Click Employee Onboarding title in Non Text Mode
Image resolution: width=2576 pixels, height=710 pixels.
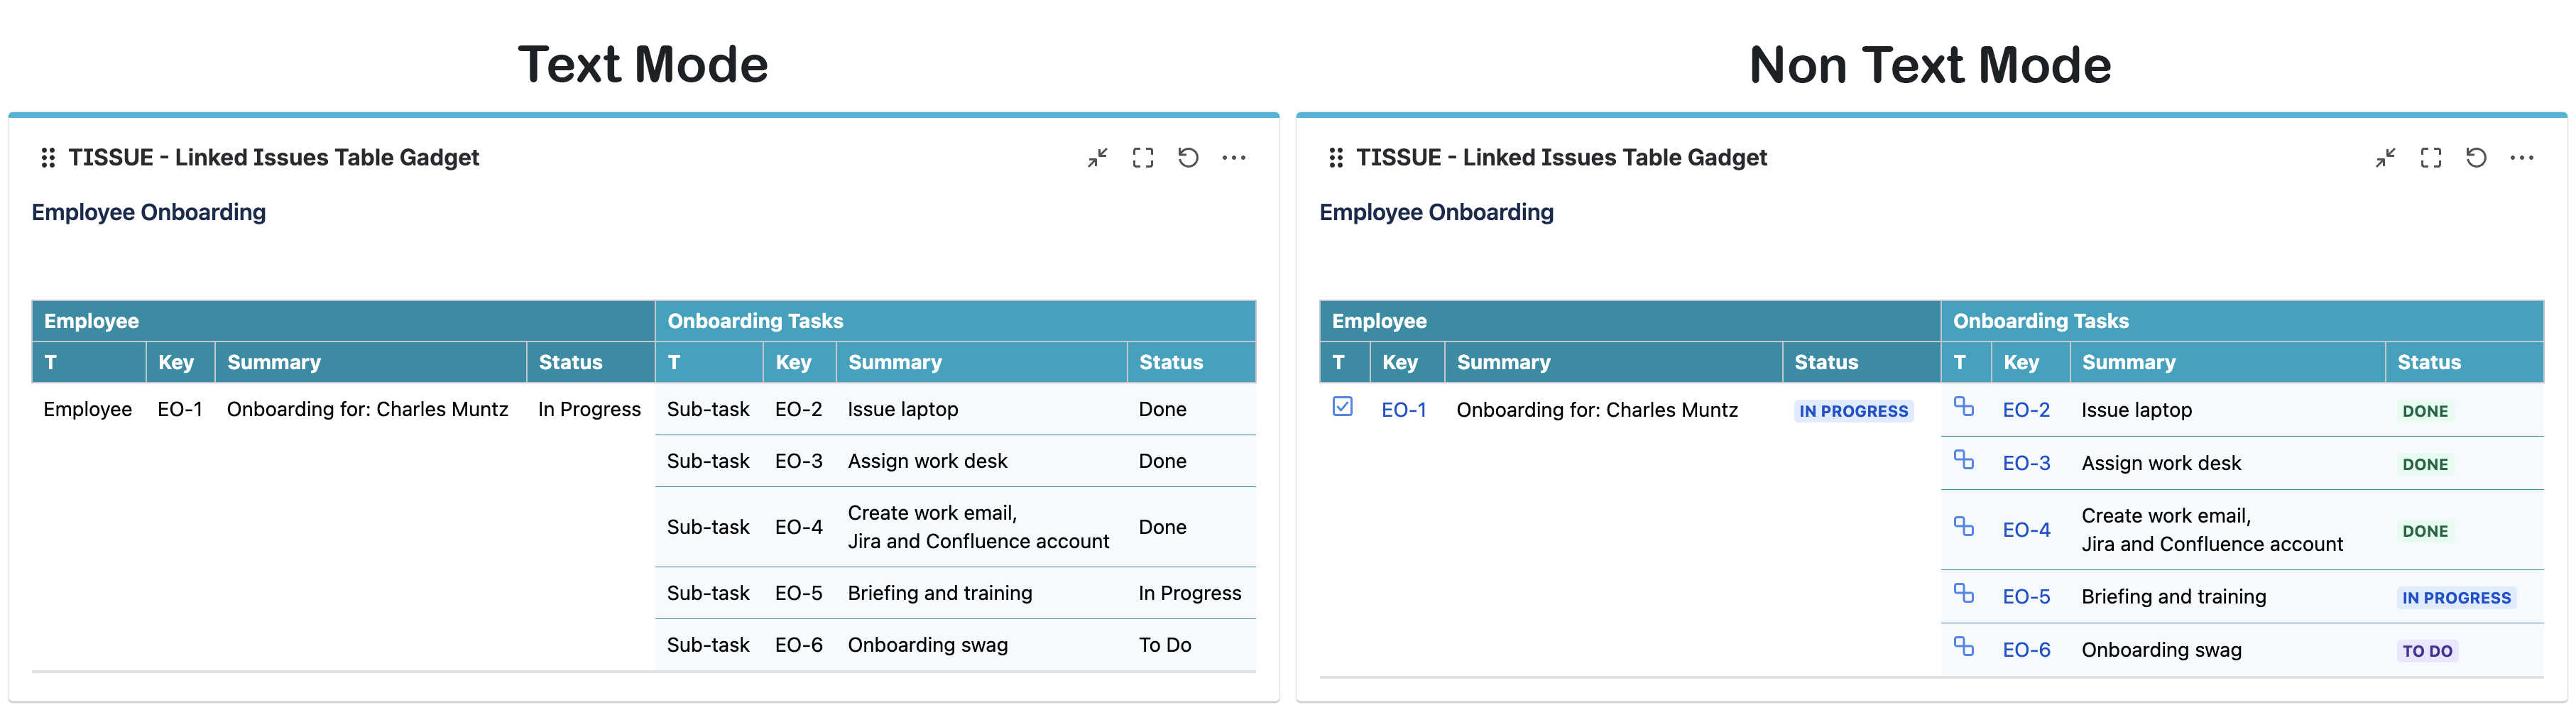tap(1436, 212)
